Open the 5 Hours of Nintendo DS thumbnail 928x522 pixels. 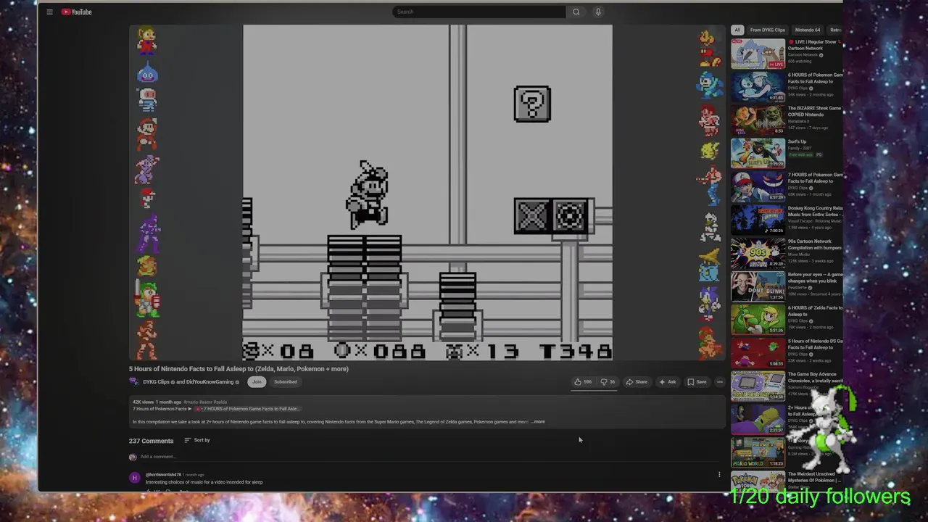(x=758, y=353)
